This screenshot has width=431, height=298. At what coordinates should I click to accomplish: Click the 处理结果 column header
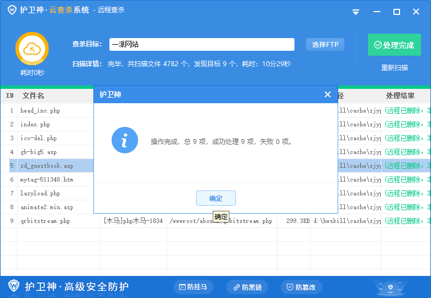point(400,96)
